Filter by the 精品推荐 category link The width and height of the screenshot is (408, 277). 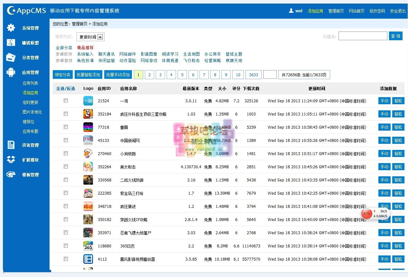coord(85,48)
